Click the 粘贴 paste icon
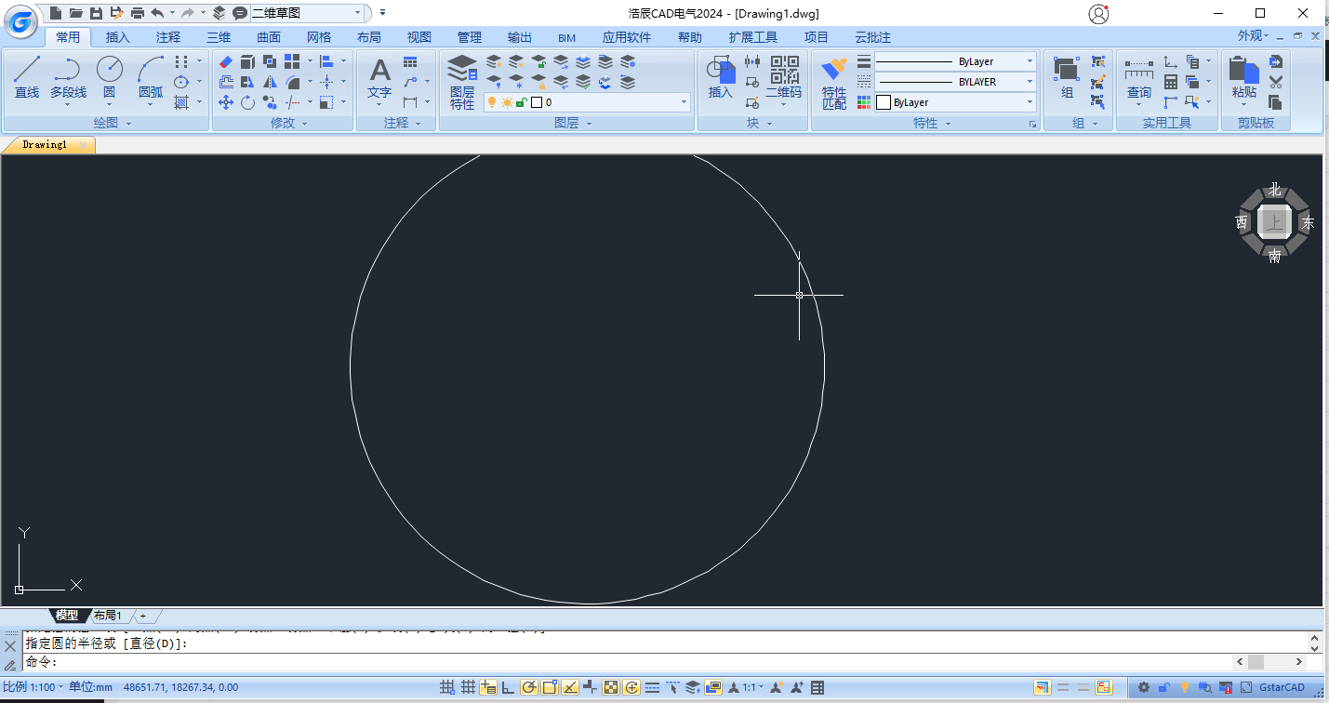The height and width of the screenshot is (703, 1329). tap(1243, 78)
